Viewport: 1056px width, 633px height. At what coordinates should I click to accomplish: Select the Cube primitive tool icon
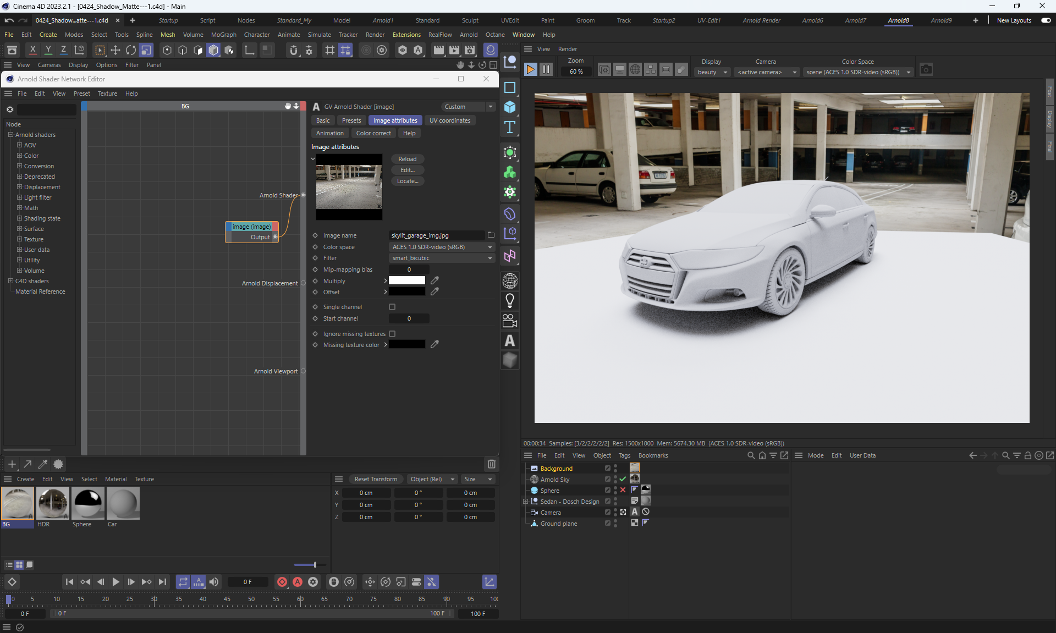[510, 107]
